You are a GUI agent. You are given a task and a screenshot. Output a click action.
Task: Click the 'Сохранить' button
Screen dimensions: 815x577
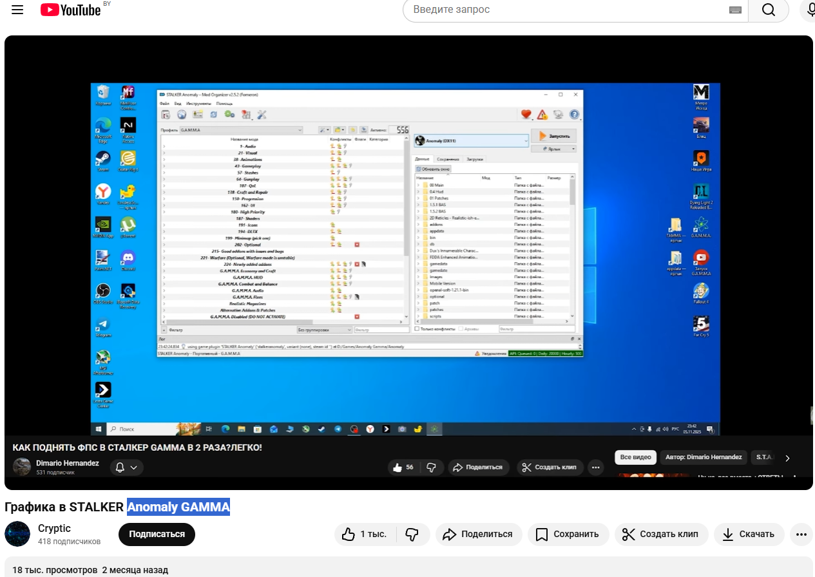click(x=568, y=534)
